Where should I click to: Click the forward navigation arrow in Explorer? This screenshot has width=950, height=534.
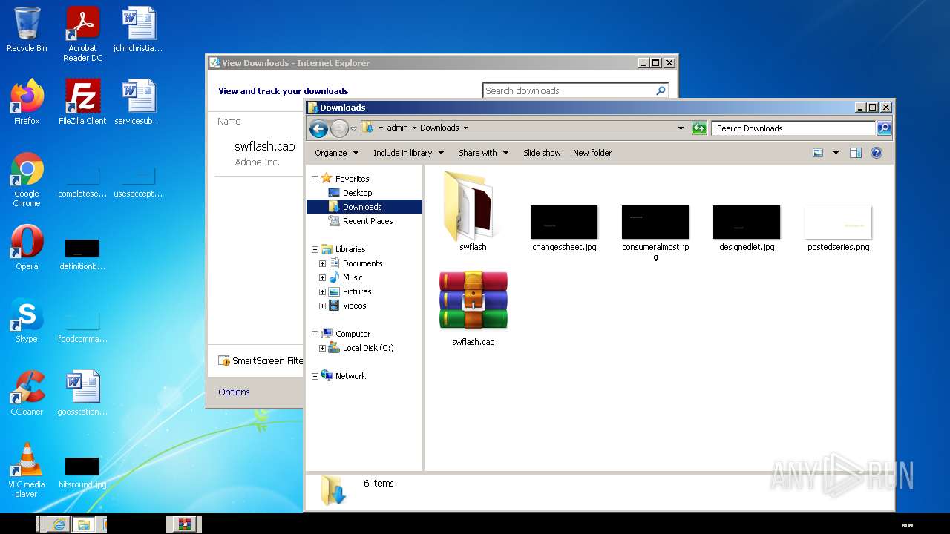click(x=339, y=128)
